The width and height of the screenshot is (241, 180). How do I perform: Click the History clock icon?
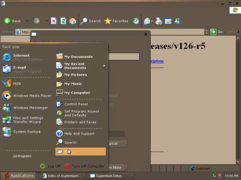[x=136, y=21]
